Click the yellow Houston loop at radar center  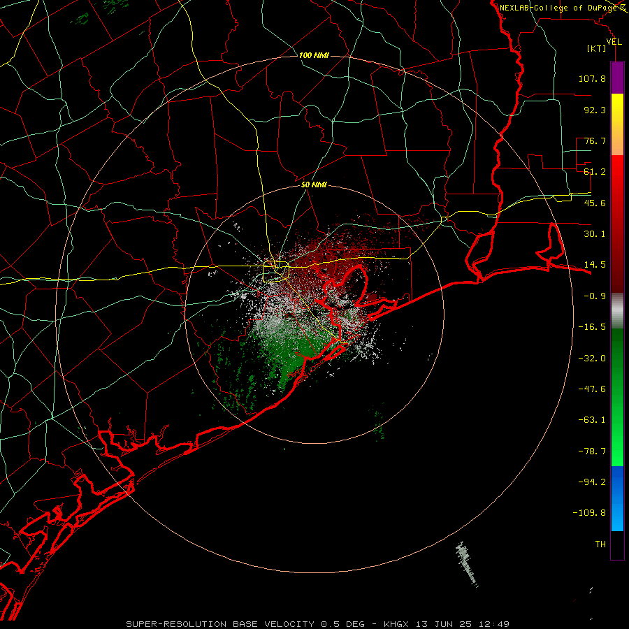coord(276,272)
